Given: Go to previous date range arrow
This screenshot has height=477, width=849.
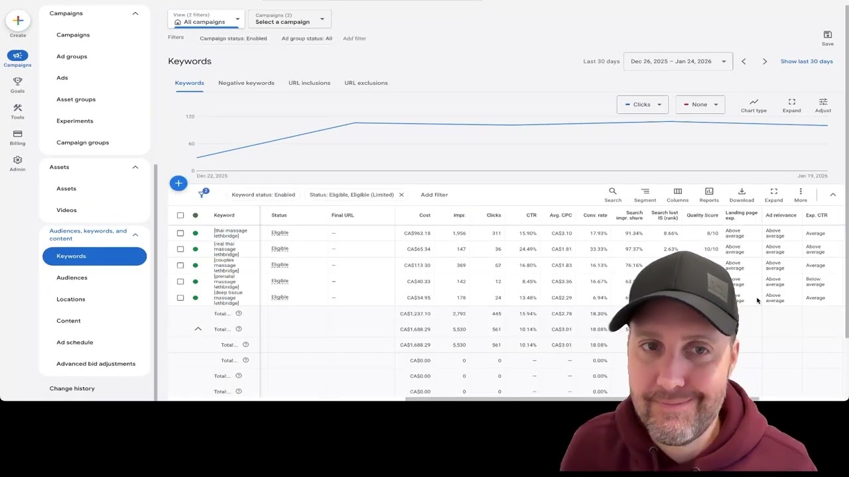Looking at the screenshot, I should point(744,62).
